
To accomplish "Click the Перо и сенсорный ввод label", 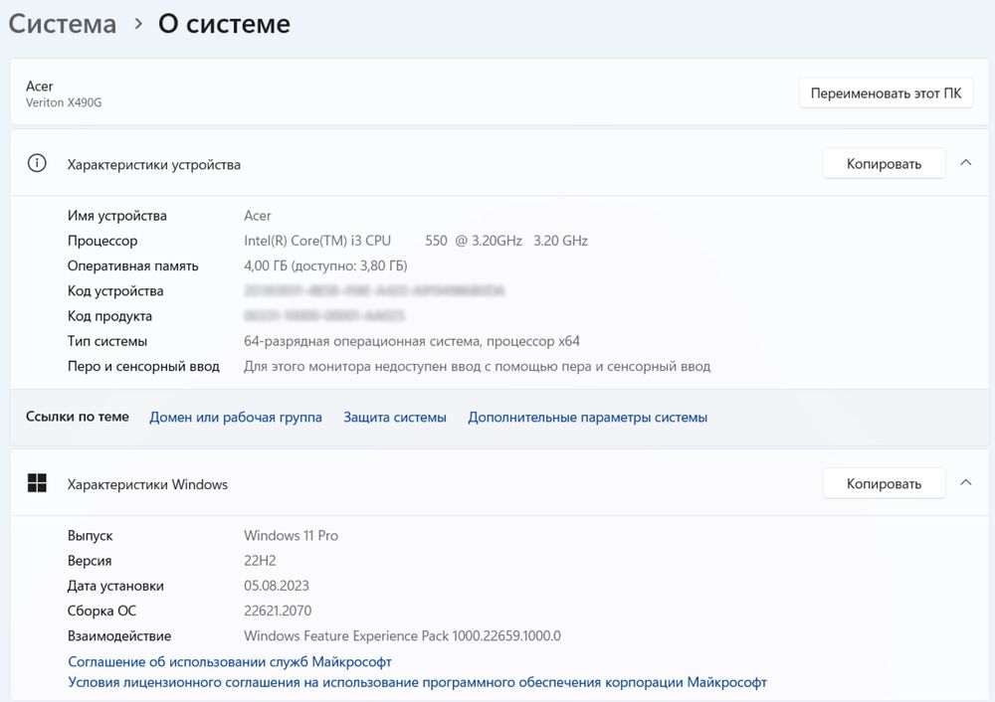I will pos(143,367).
